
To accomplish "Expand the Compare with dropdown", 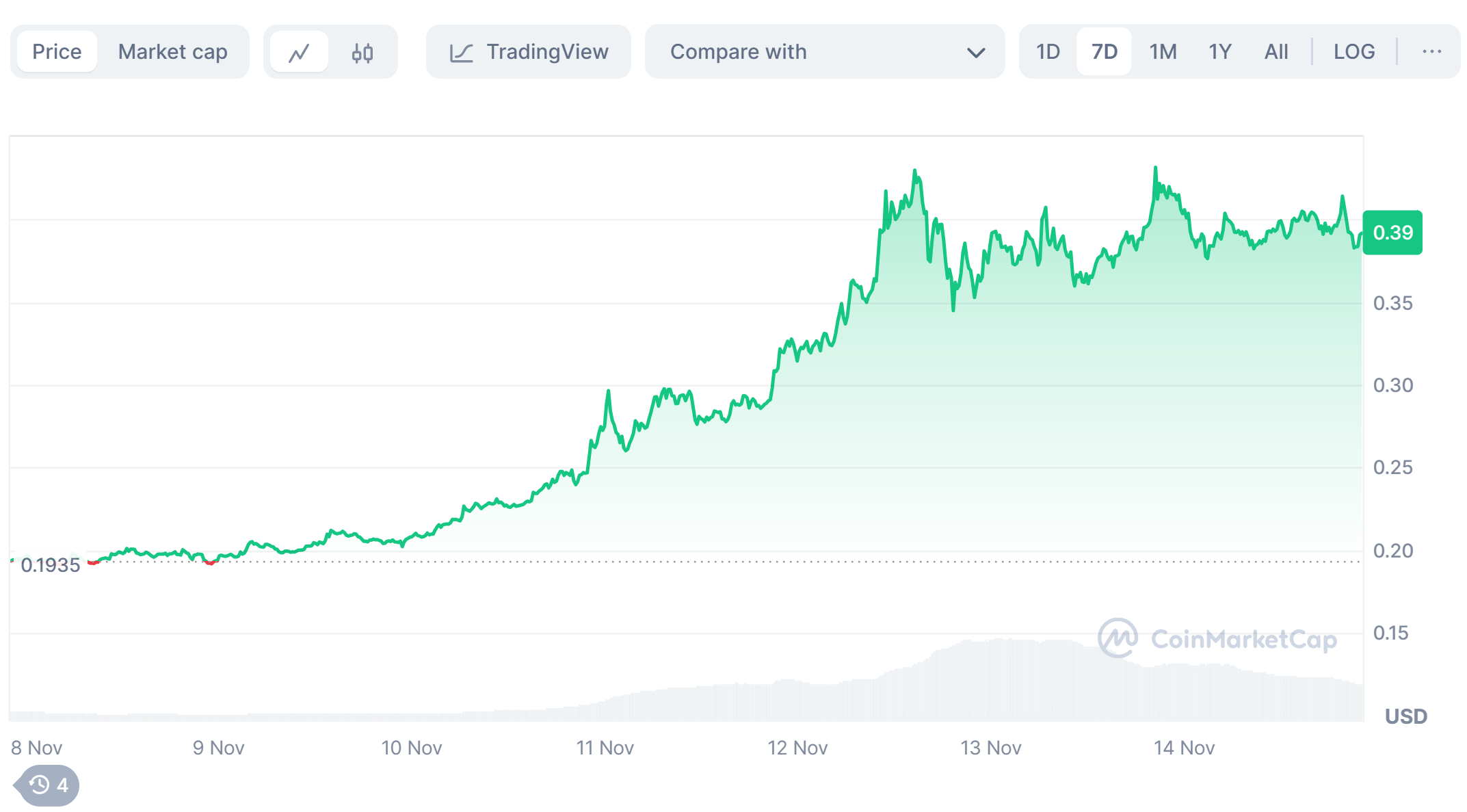I will [x=824, y=52].
